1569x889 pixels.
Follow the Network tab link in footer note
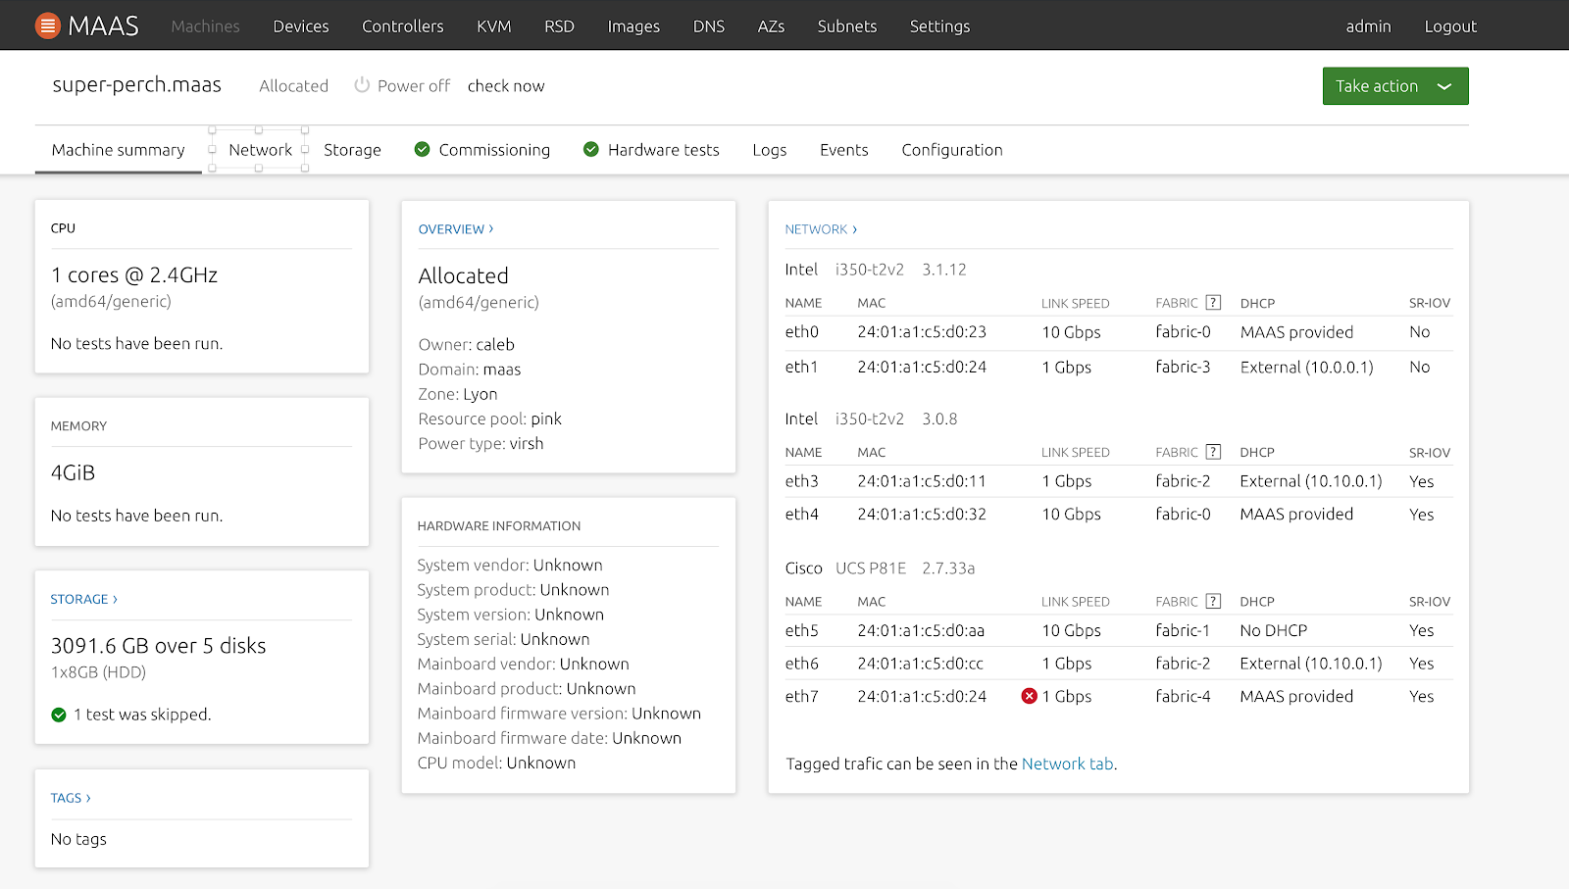pyautogui.click(x=1067, y=764)
